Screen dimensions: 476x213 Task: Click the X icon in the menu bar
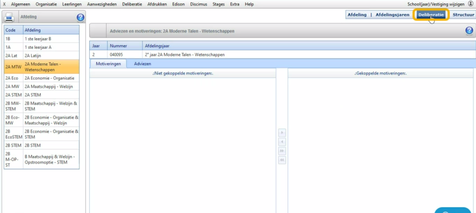click(4, 4)
